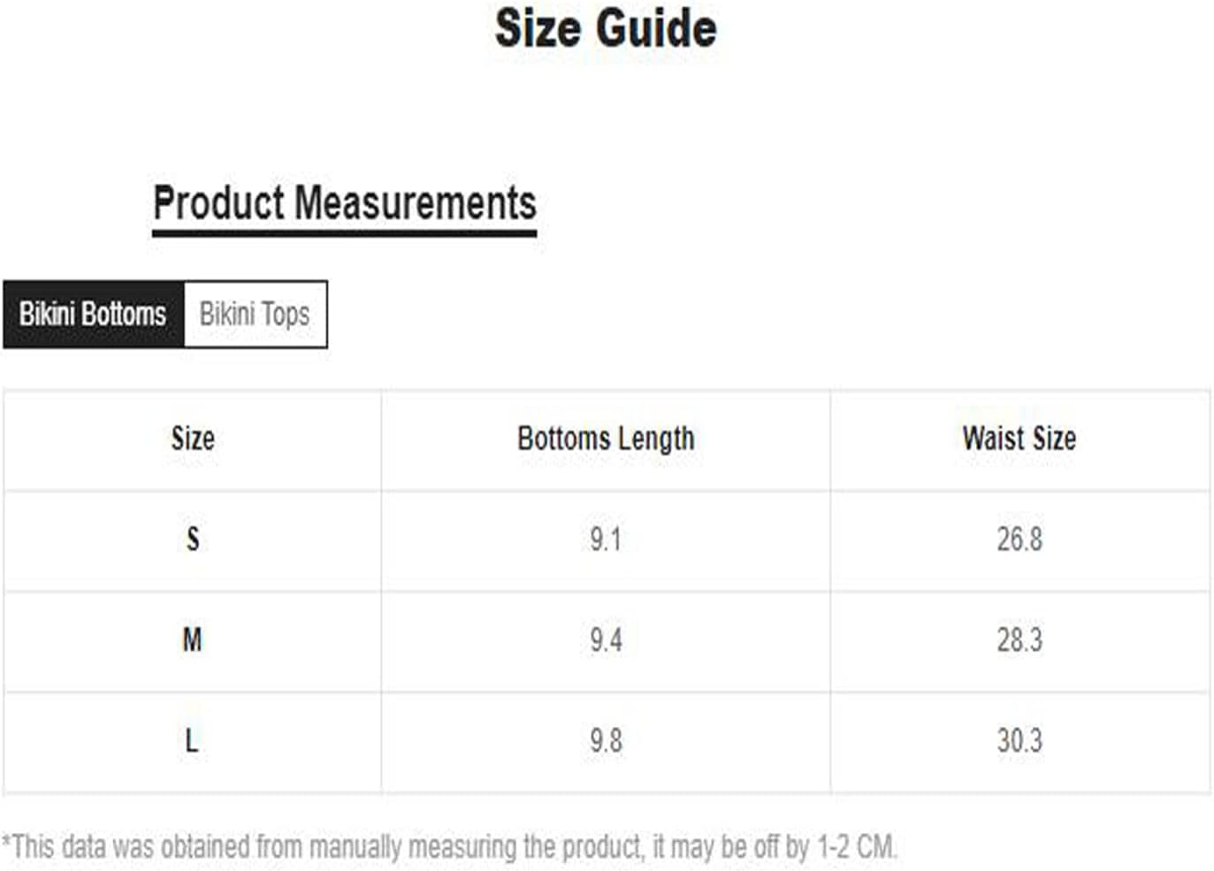Click the Product Measurements heading
The image size is (1214, 871).
pyautogui.click(x=345, y=202)
